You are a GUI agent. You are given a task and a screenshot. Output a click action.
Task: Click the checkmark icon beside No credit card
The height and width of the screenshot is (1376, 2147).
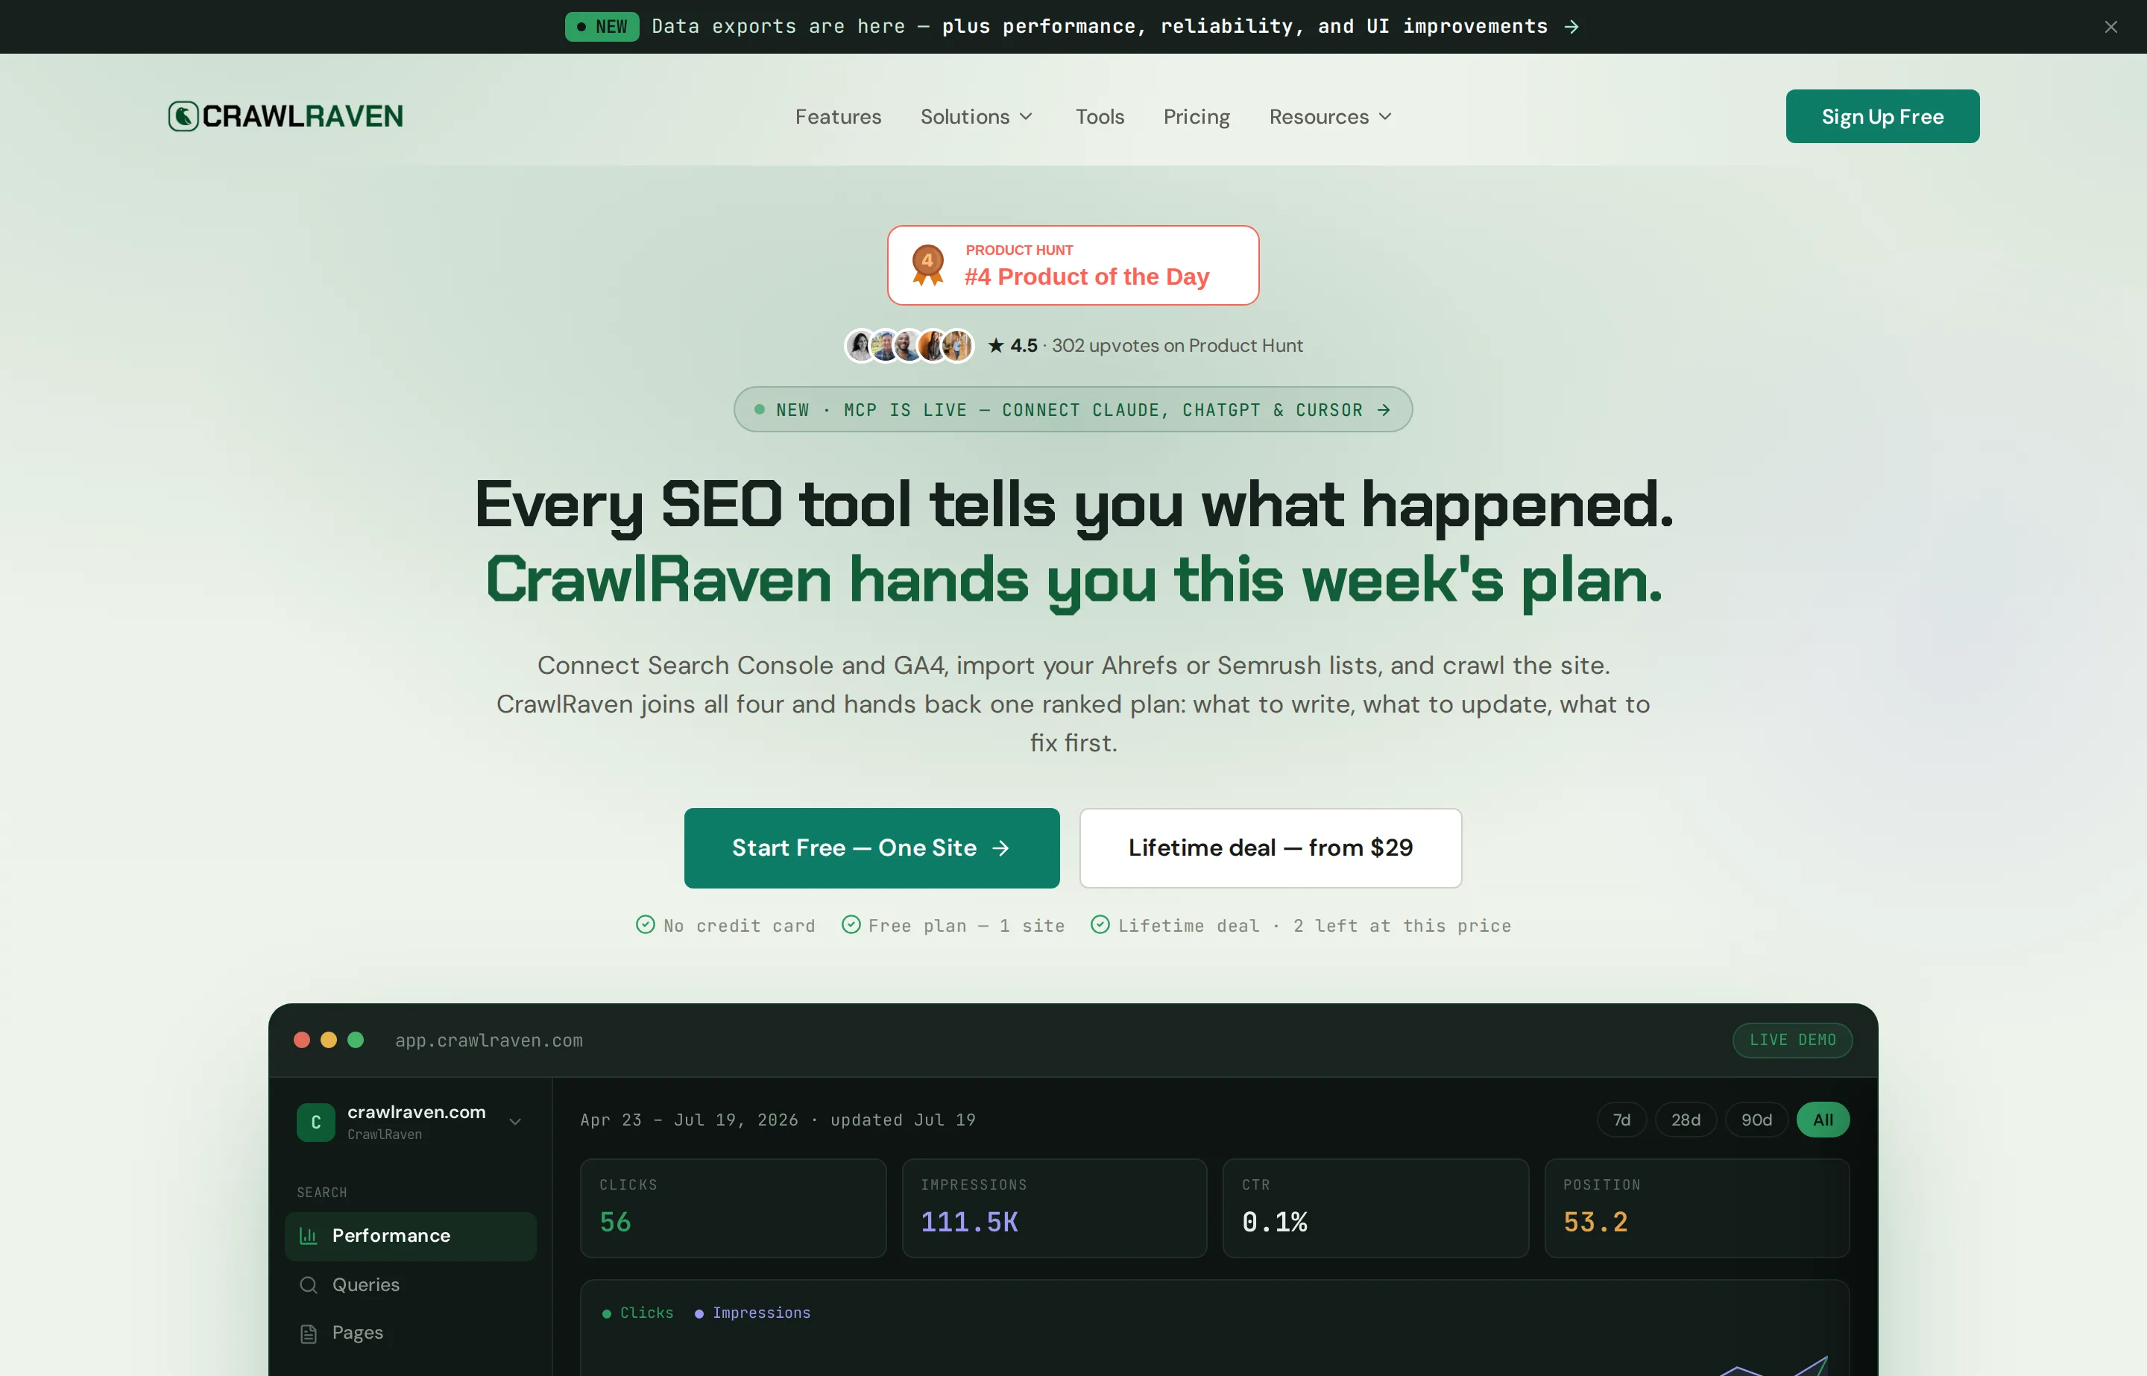(645, 925)
